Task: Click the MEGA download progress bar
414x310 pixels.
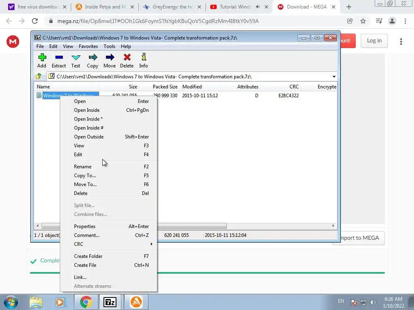Action: [x=207, y=273]
